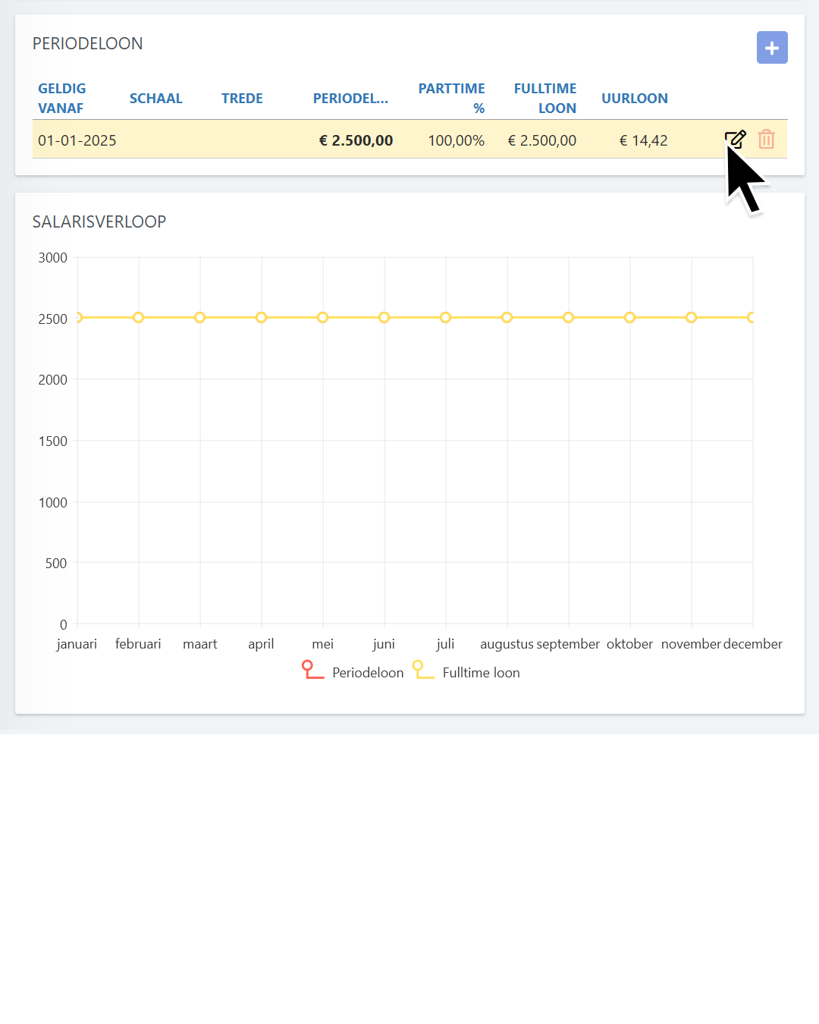Click the TREDE column header
This screenshot has height=1024, width=819.
pyautogui.click(x=242, y=99)
